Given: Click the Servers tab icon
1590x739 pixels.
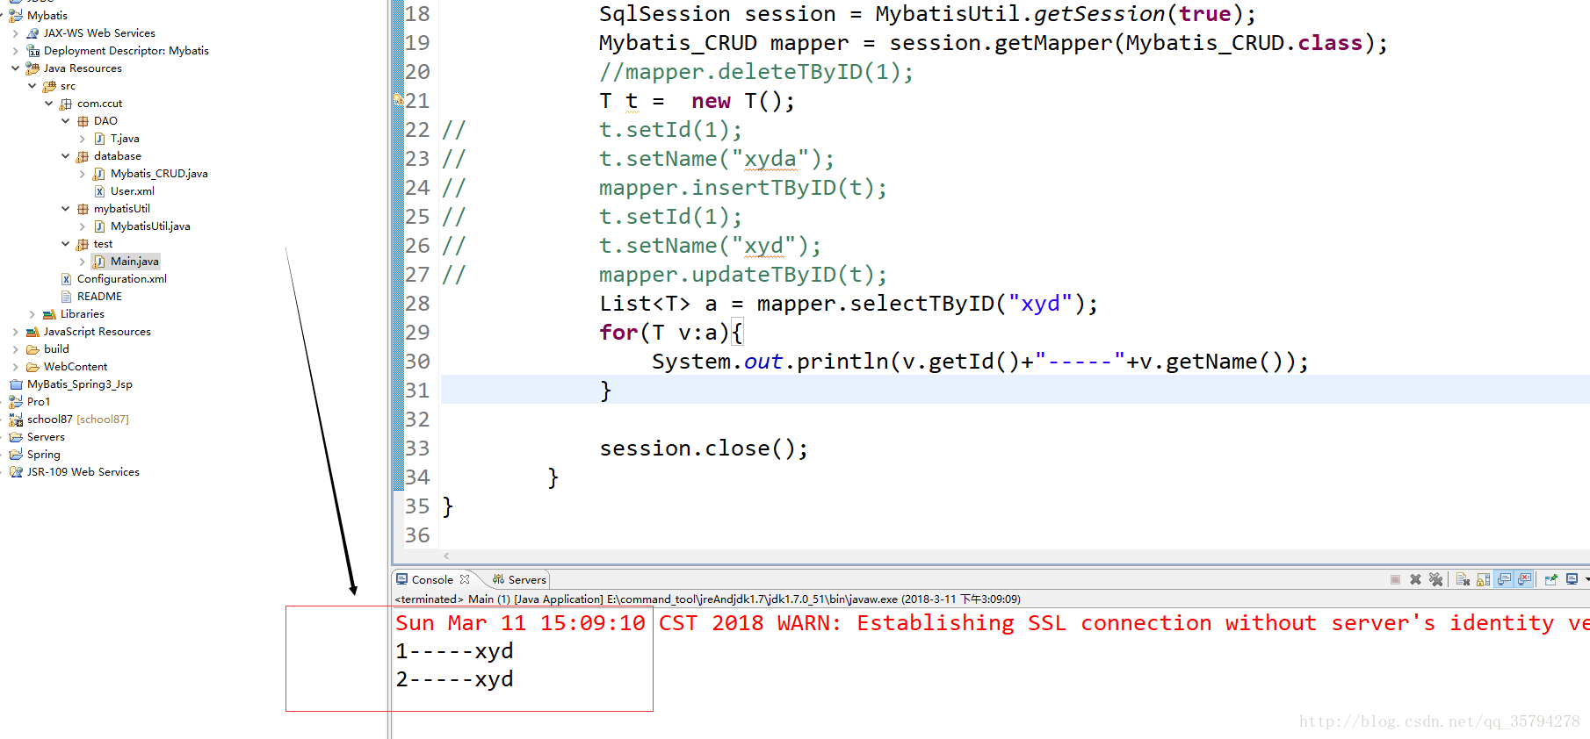Looking at the screenshot, I should pyautogui.click(x=498, y=579).
